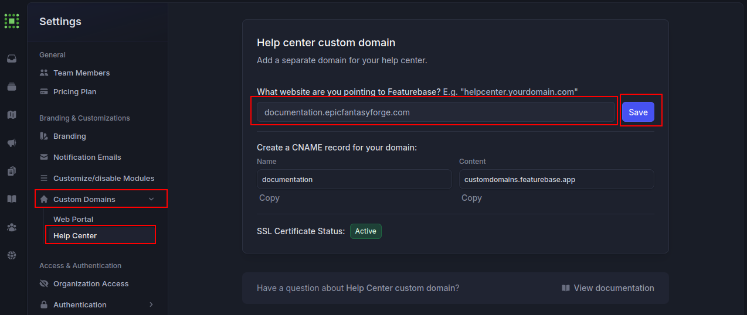This screenshot has width=747, height=315.
Task: Open the documents clipboard icon in left rail
Action: pyautogui.click(x=12, y=171)
